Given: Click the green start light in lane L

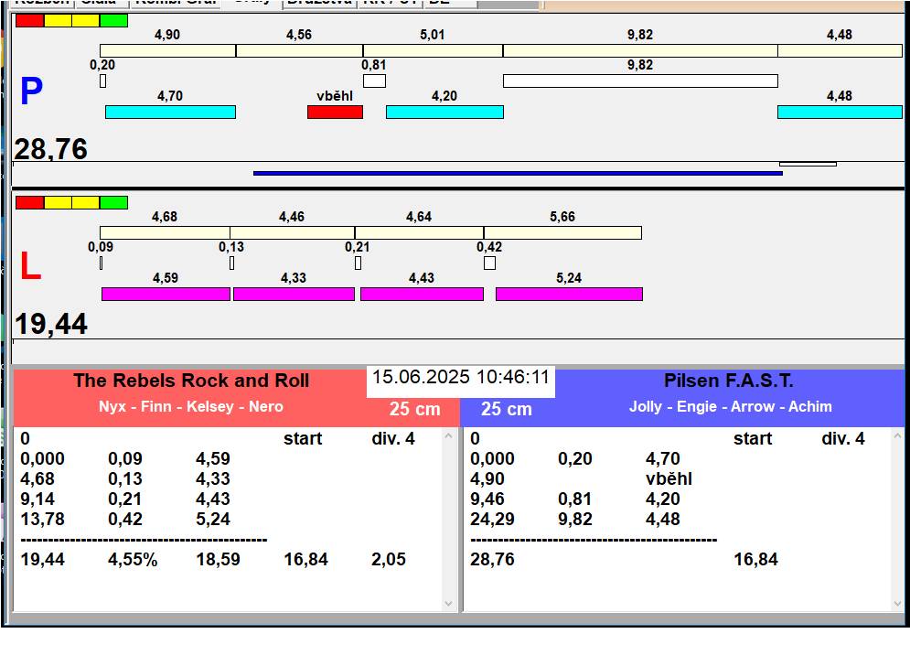Looking at the screenshot, I should 113,202.
